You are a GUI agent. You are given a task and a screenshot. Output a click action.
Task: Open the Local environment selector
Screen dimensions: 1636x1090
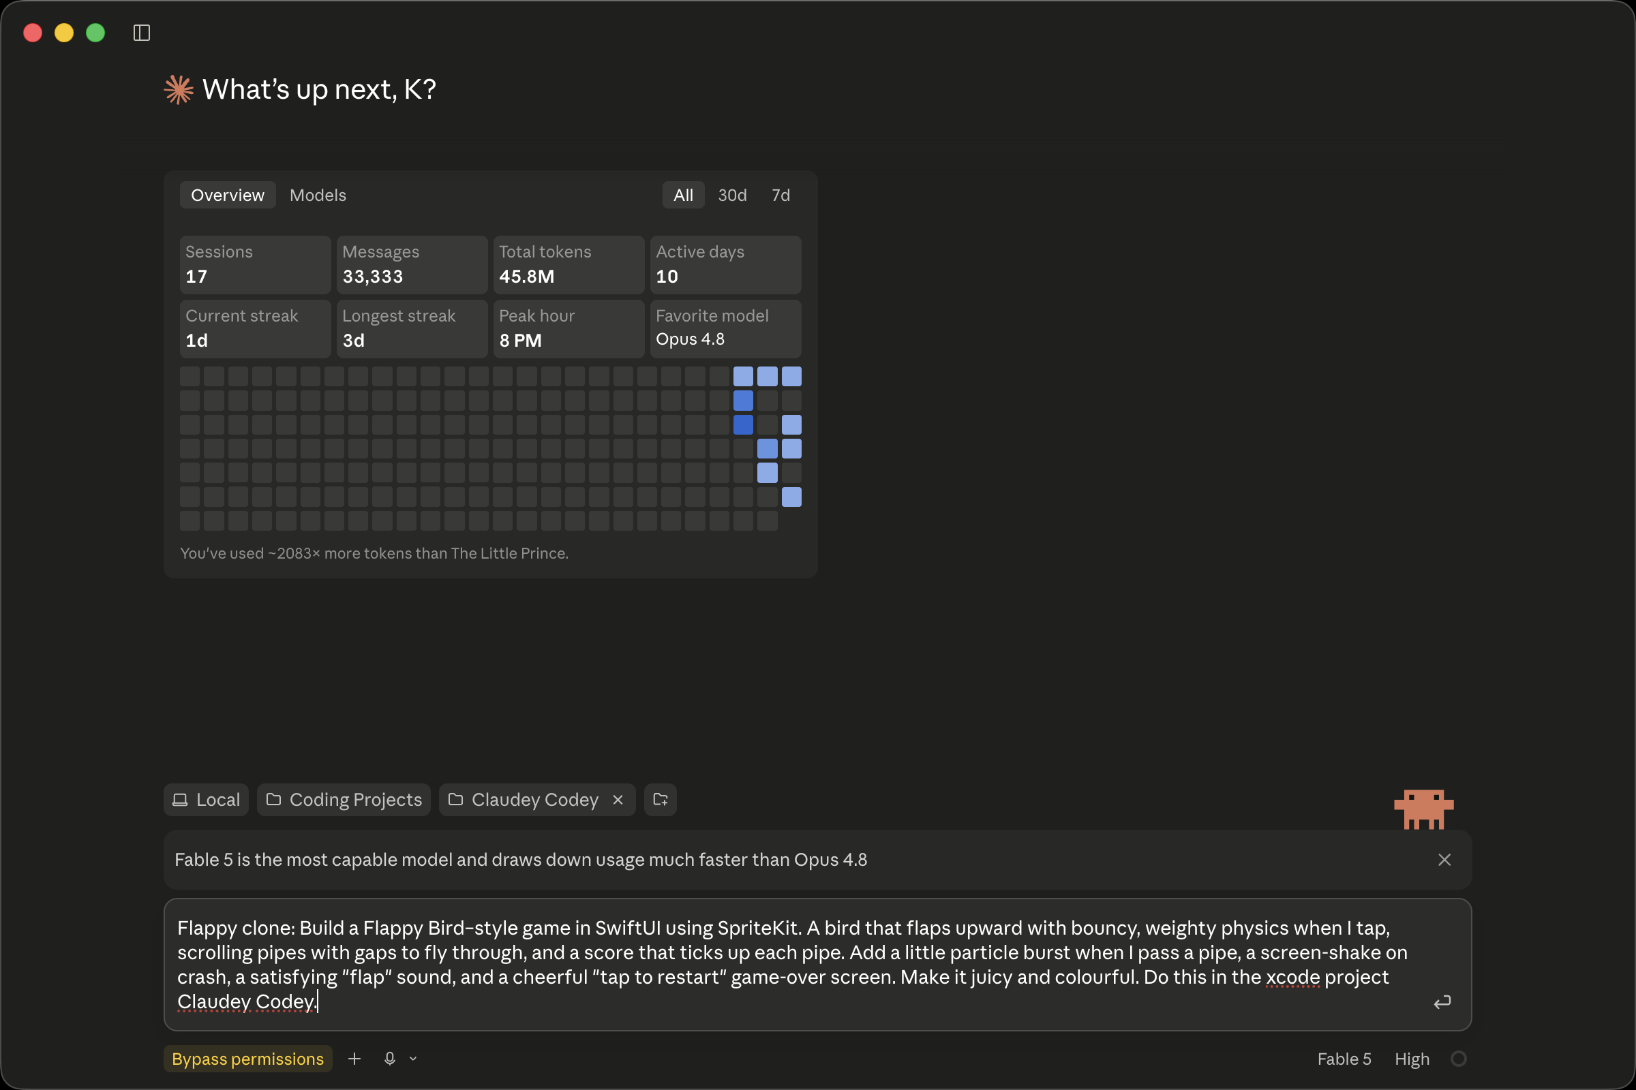(x=206, y=800)
